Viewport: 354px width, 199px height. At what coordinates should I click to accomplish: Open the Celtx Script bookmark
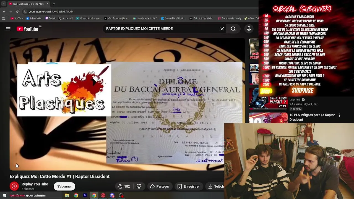point(202,19)
